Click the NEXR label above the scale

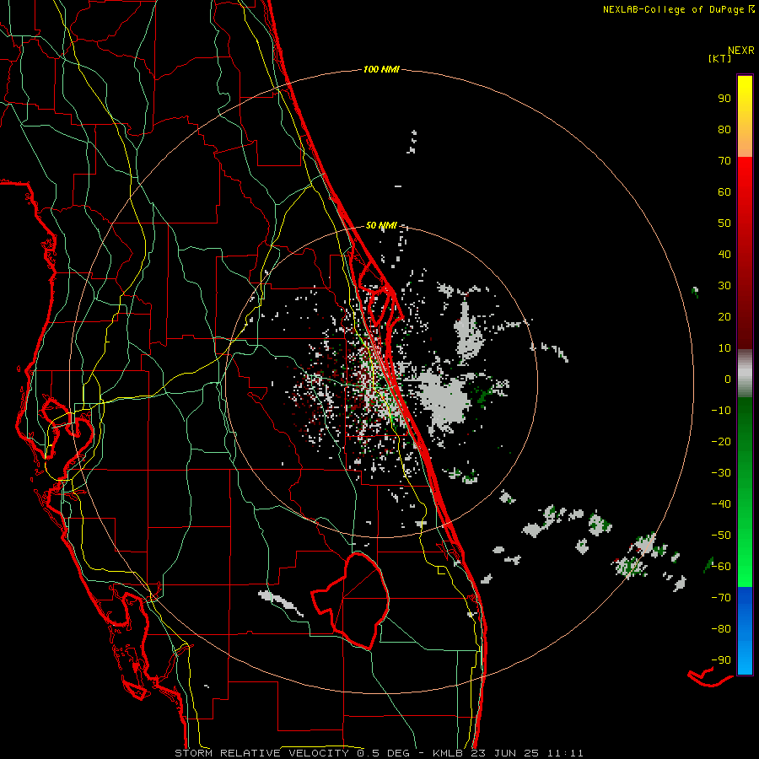(x=740, y=51)
